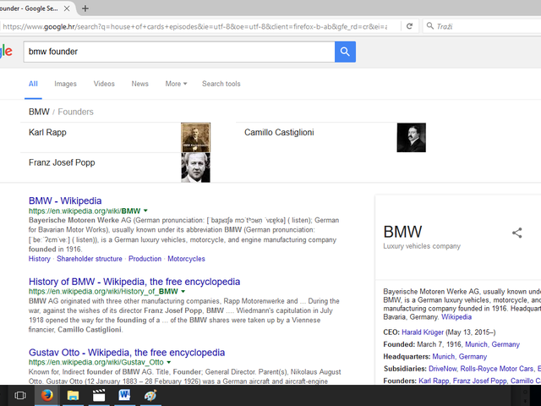The width and height of the screenshot is (541, 406).
Task: Open dropdown arrow beside Gustav_Otto URL
Action: pos(169,362)
